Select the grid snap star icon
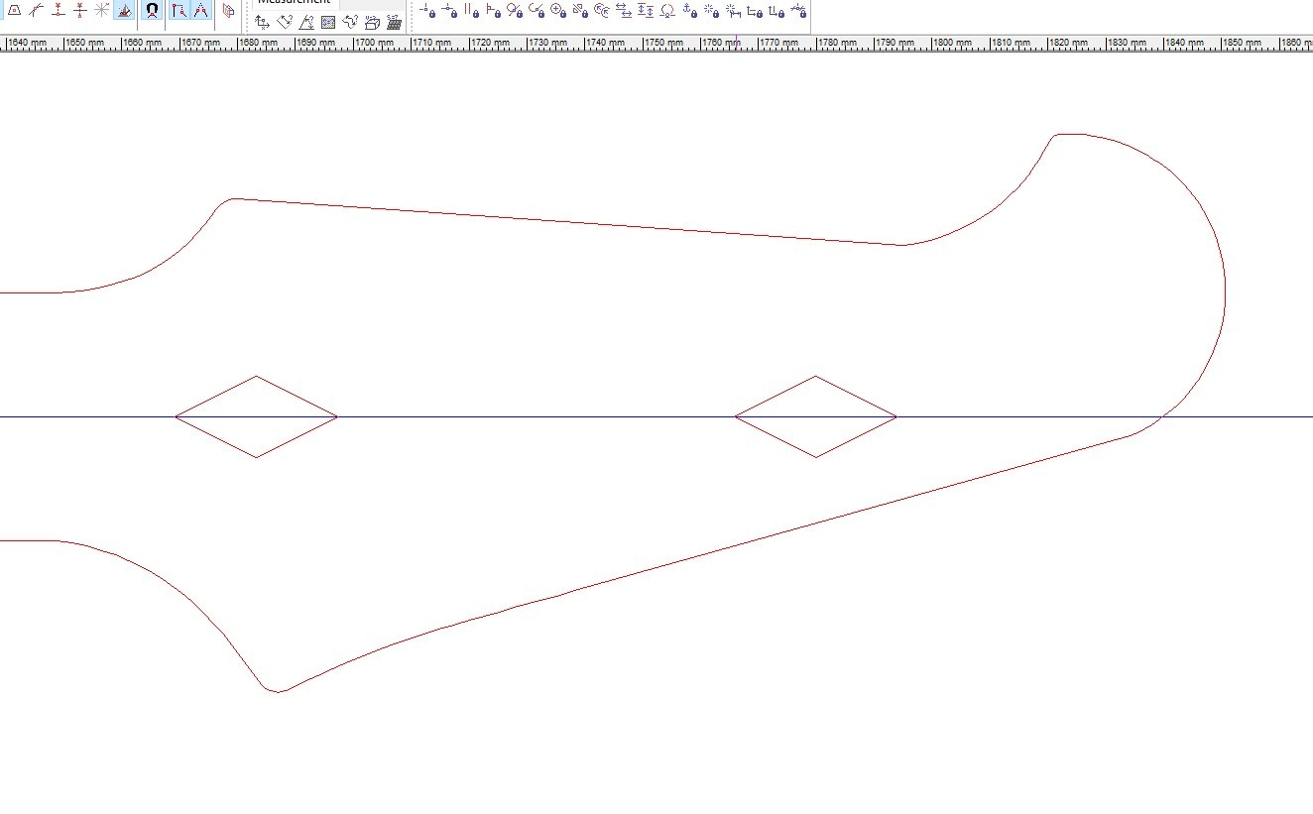The image size is (1313, 814). coord(102,11)
